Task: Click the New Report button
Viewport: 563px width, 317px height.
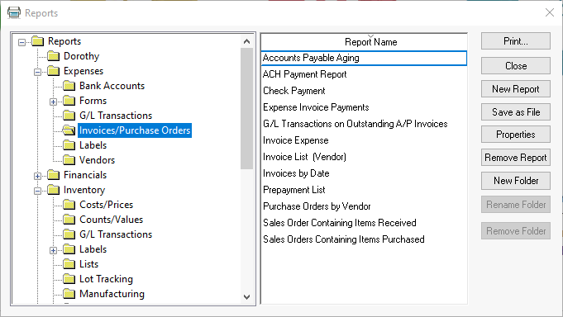Action: click(516, 89)
